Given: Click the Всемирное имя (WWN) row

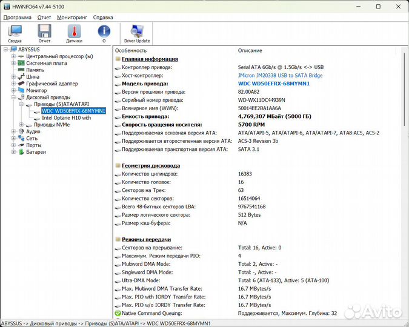Looking at the screenshot, I should pos(257,108).
